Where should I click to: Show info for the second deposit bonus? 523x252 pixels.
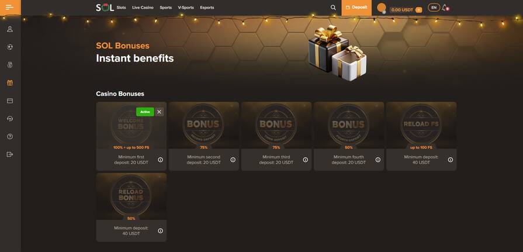233,160
